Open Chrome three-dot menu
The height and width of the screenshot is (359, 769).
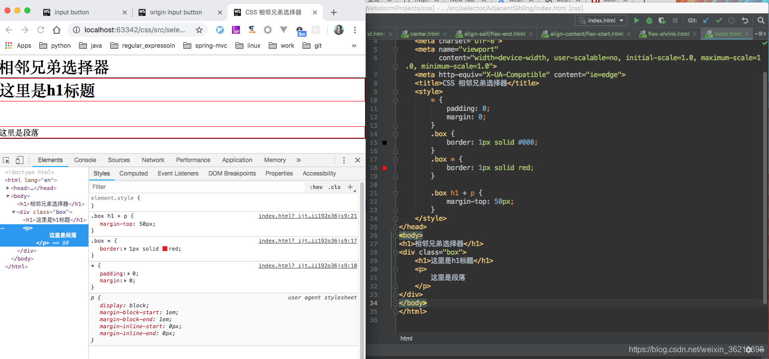tap(355, 30)
